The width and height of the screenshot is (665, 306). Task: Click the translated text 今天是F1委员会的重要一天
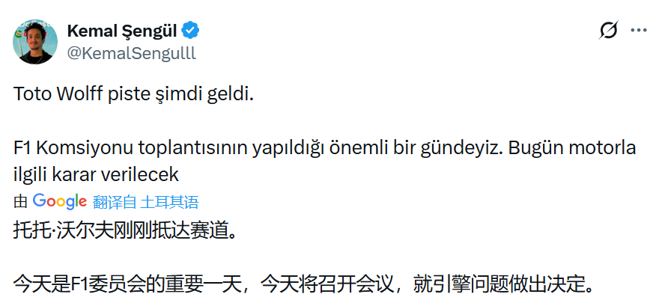[x=131, y=284]
